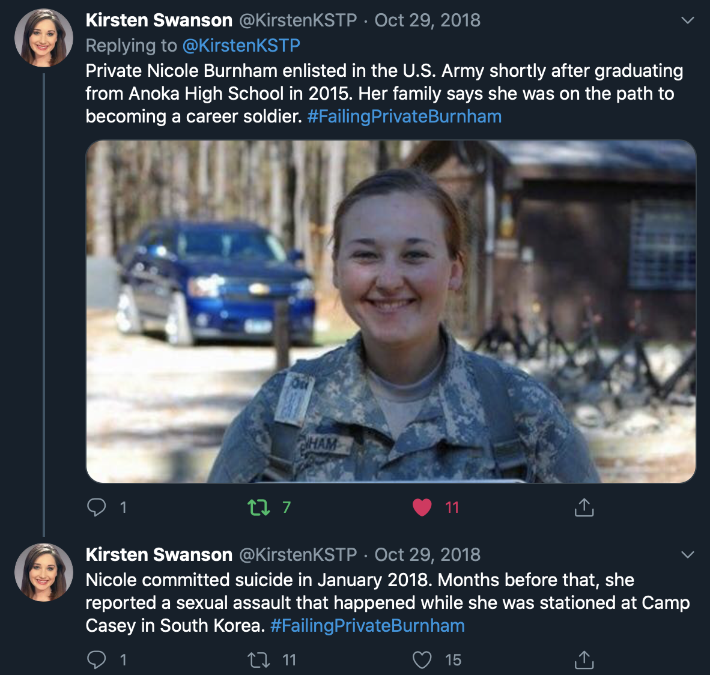Share the first tweet
Screen dimensions: 710x675
coord(583,507)
